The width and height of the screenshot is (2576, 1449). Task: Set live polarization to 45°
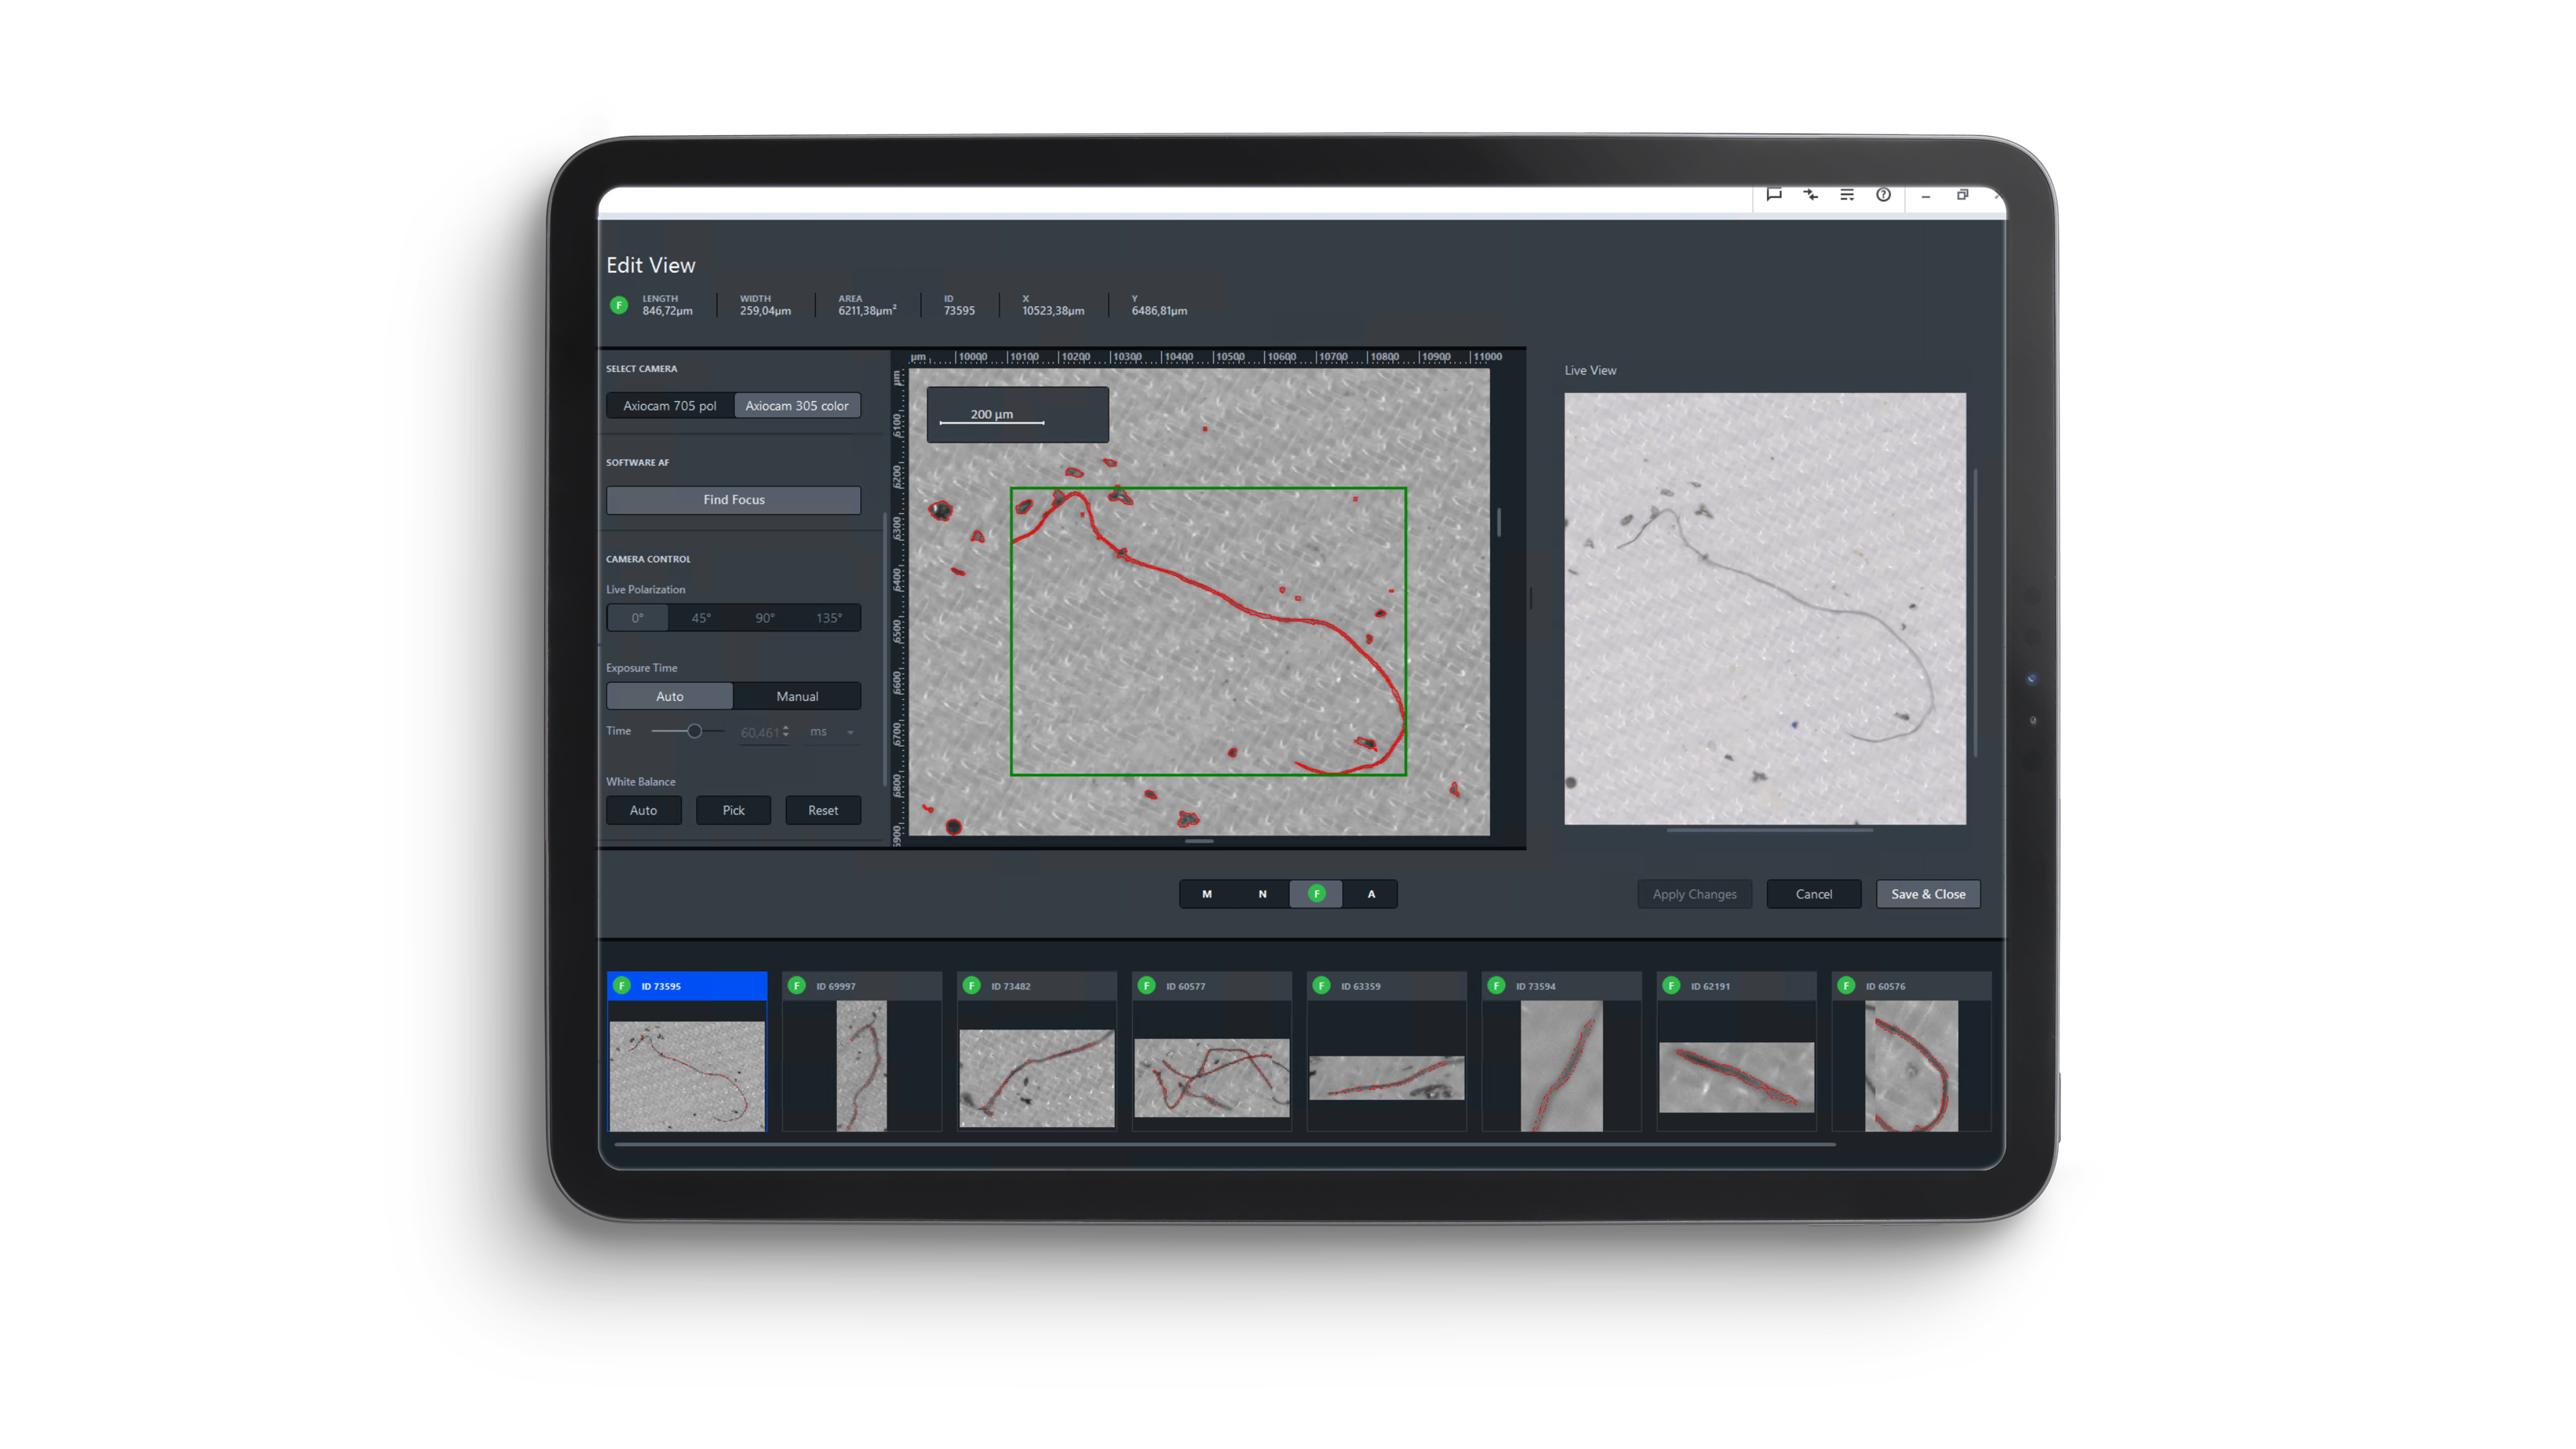pos(701,618)
